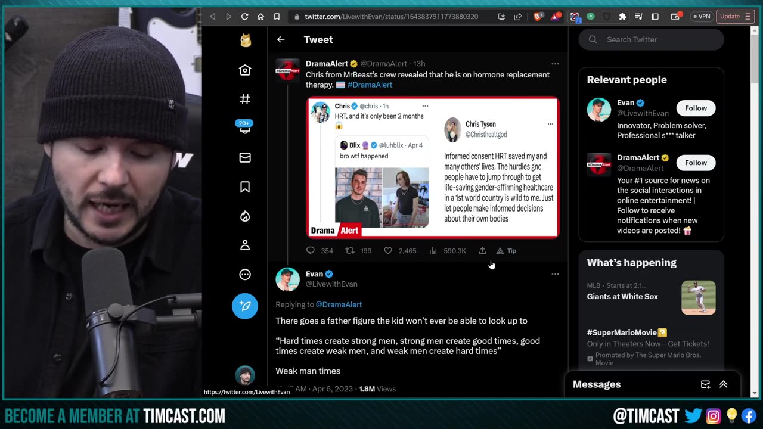Open Explore hashtag icon
Image resolution: width=763 pixels, height=429 pixels.
245,99
